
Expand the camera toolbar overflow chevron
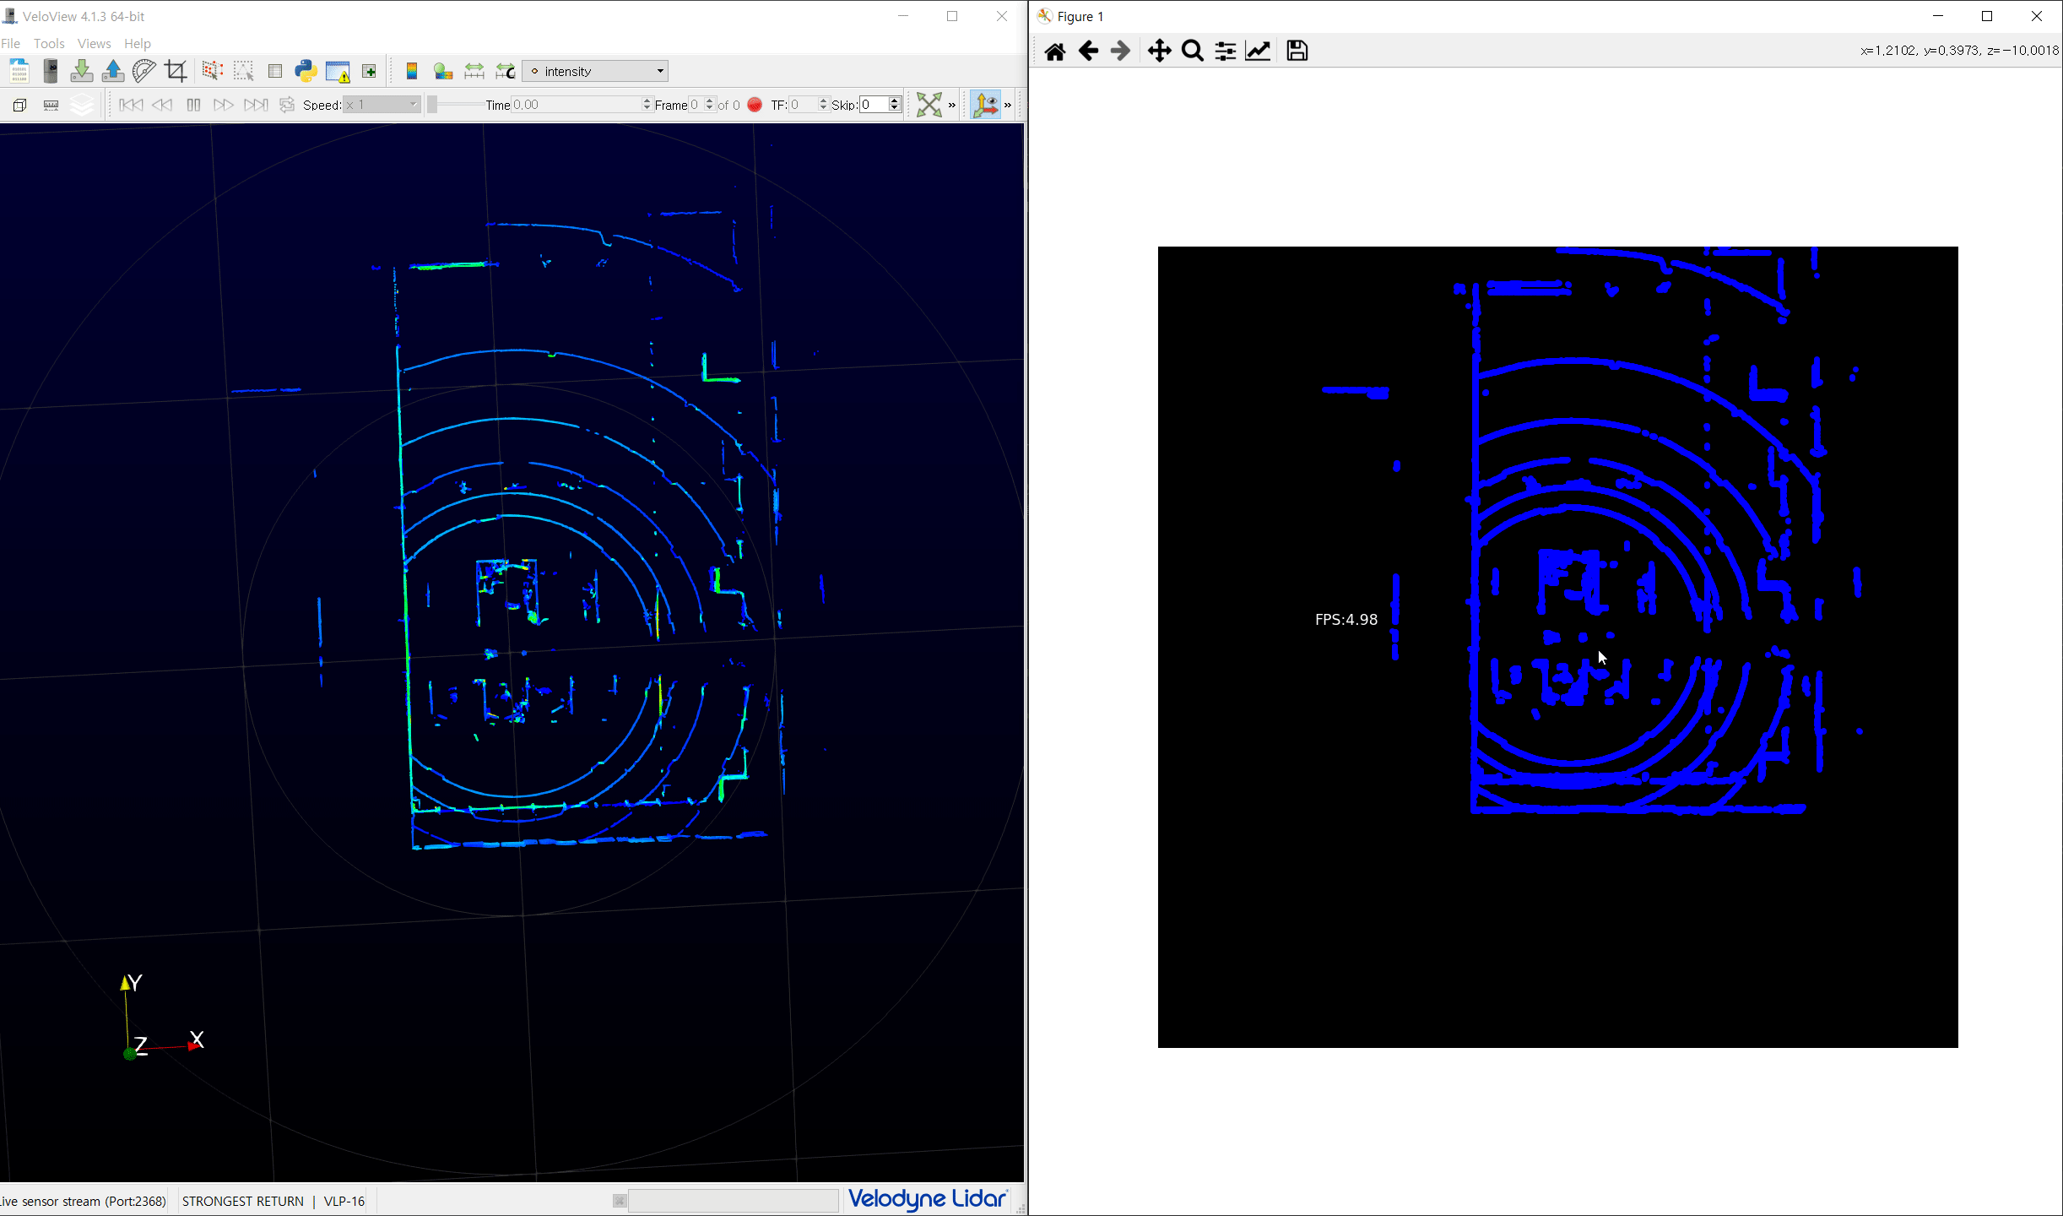952,105
